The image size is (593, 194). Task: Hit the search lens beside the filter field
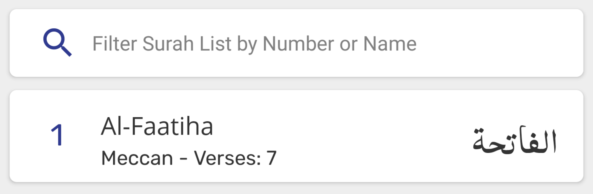click(57, 42)
